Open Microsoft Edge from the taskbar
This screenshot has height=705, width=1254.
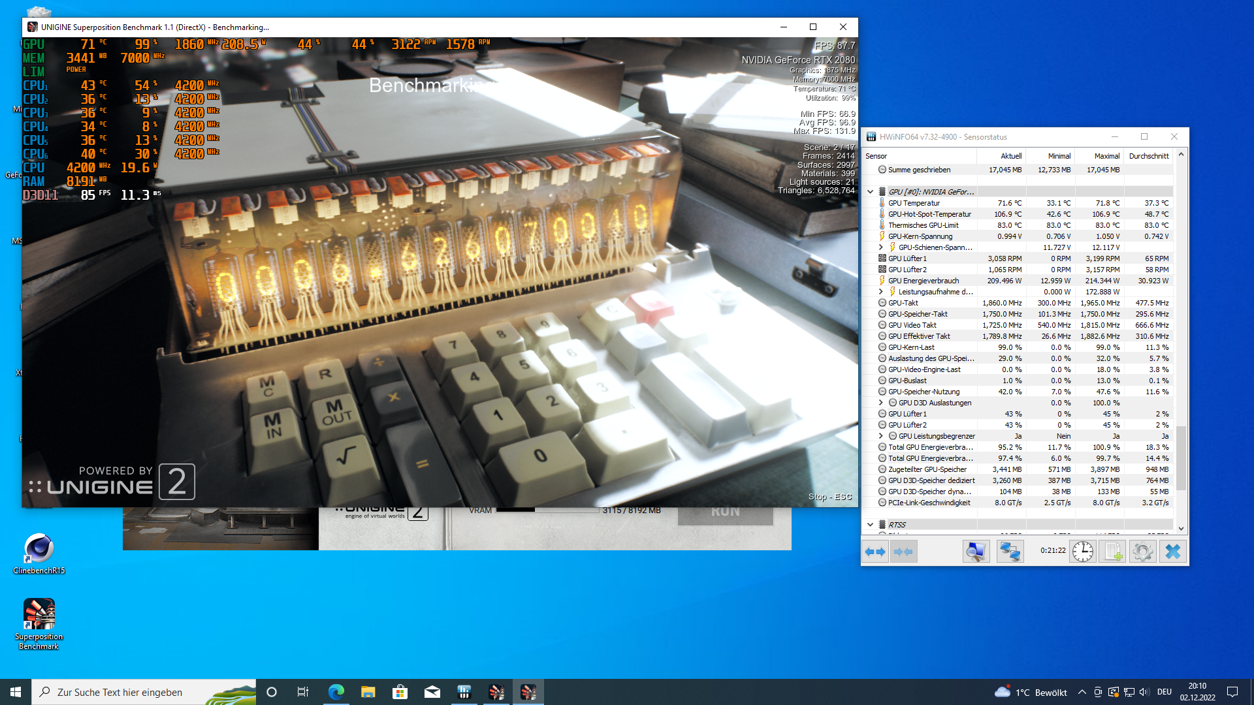click(336, 692)
